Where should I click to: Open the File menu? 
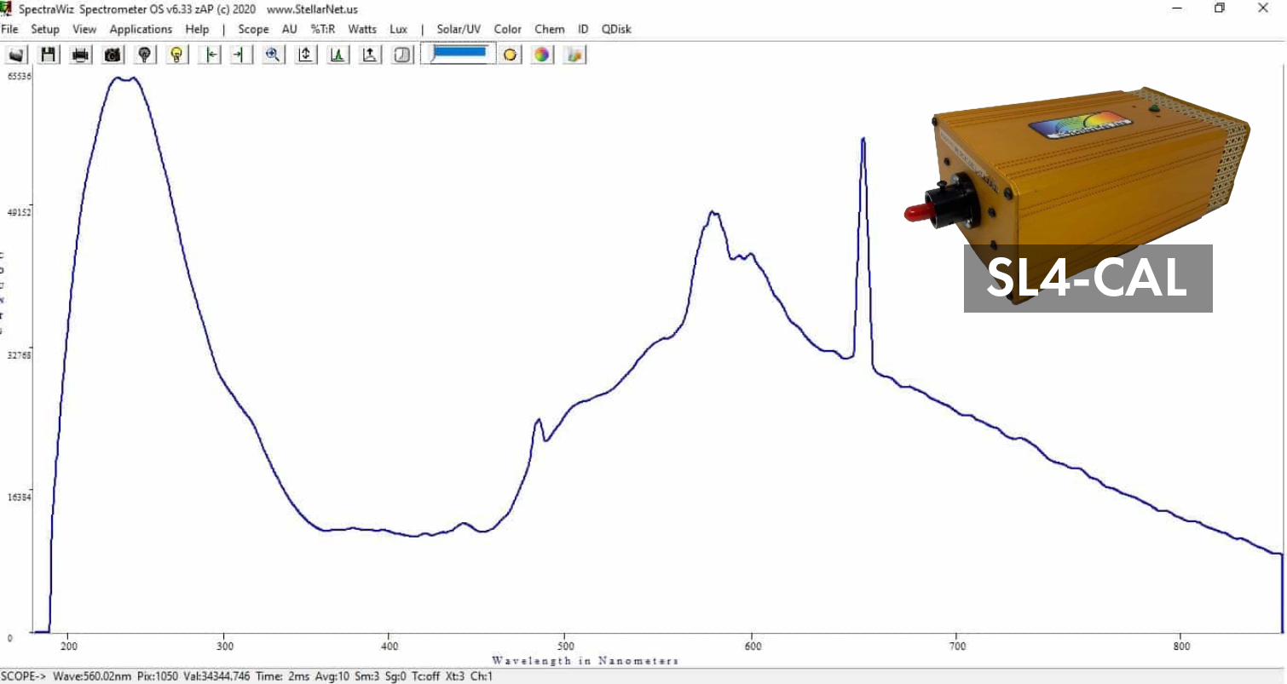pos(9,29)
